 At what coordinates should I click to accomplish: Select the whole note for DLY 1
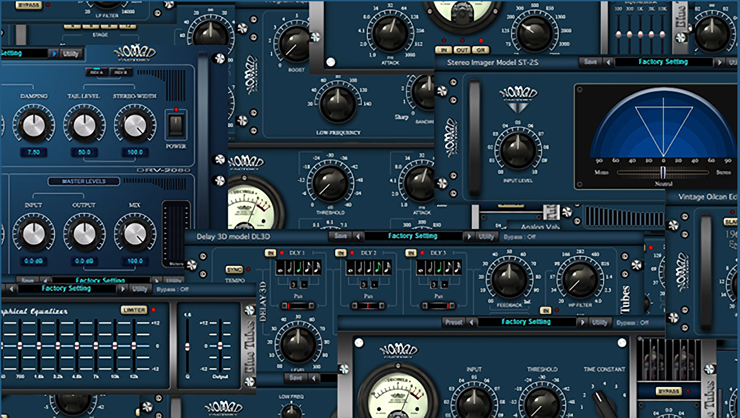click(280, 268)
